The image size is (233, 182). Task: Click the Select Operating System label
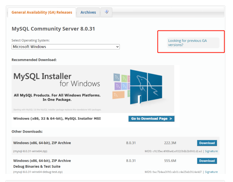click(x=31, y=40)
